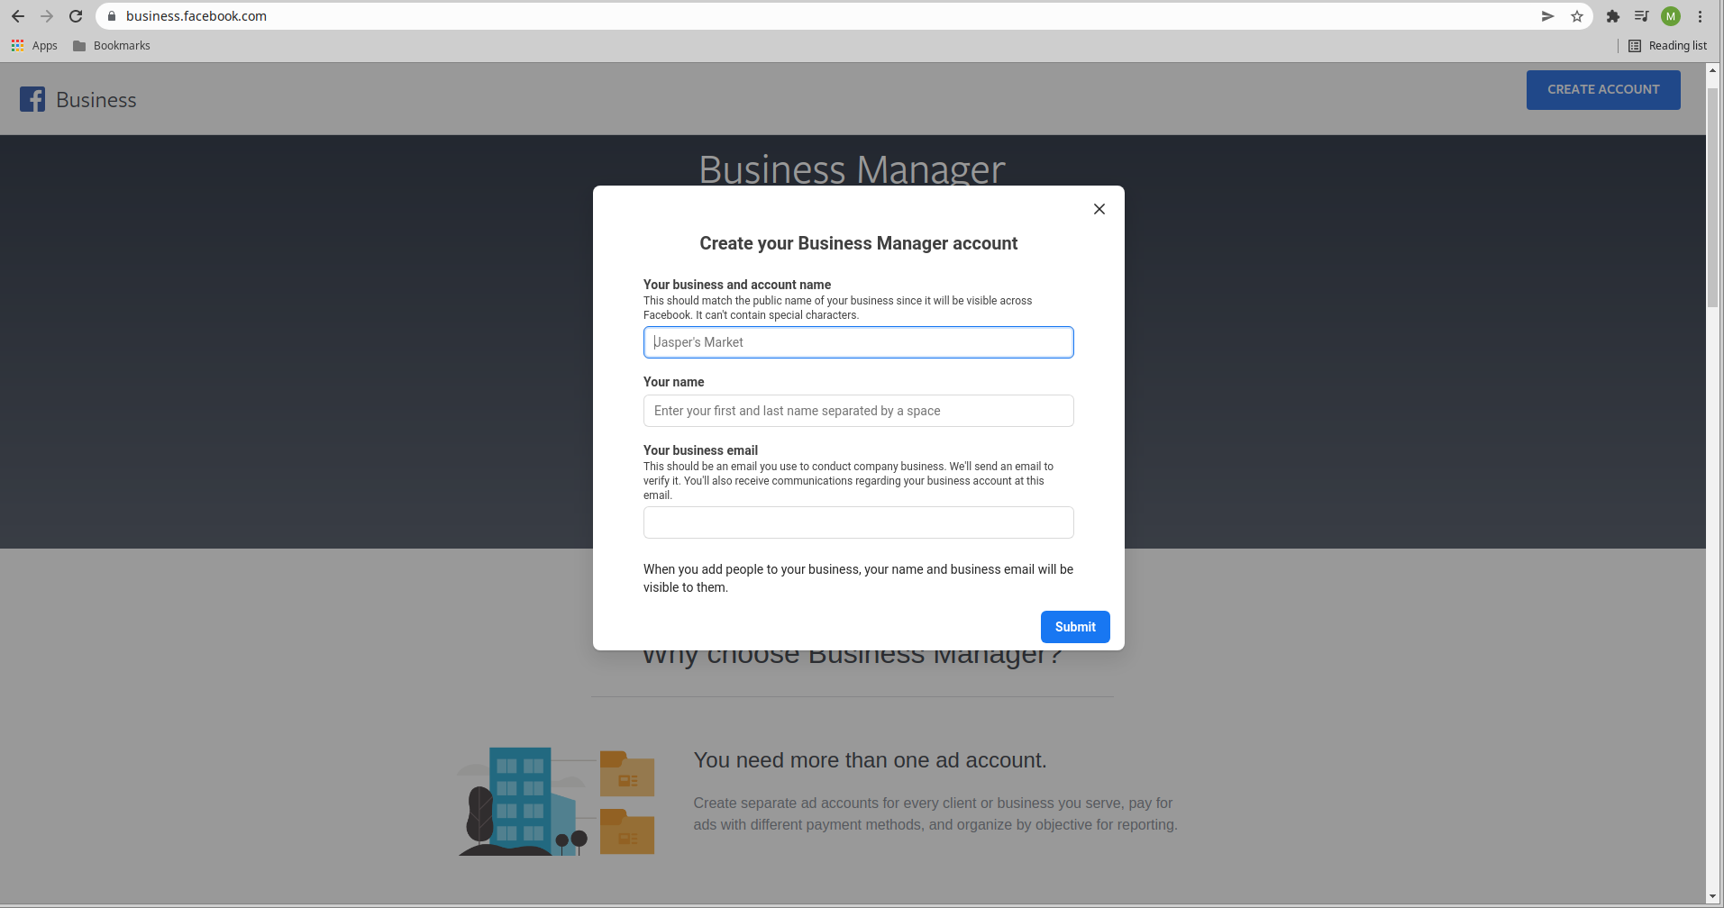Go back in browser history
The width and height of the screenshot is (1724, 908).
(x=18, y=16)
